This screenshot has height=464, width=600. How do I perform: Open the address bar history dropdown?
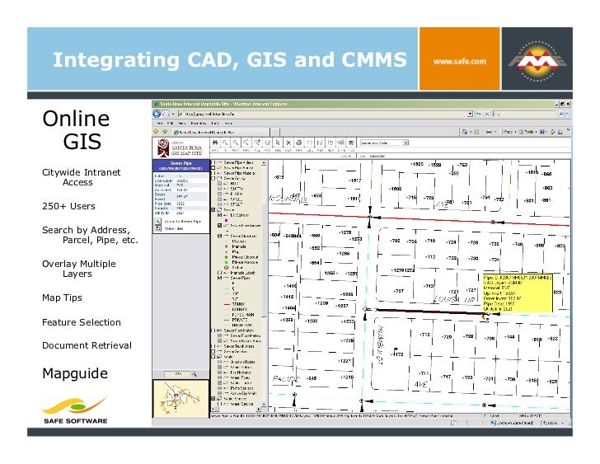click(470, 114)
